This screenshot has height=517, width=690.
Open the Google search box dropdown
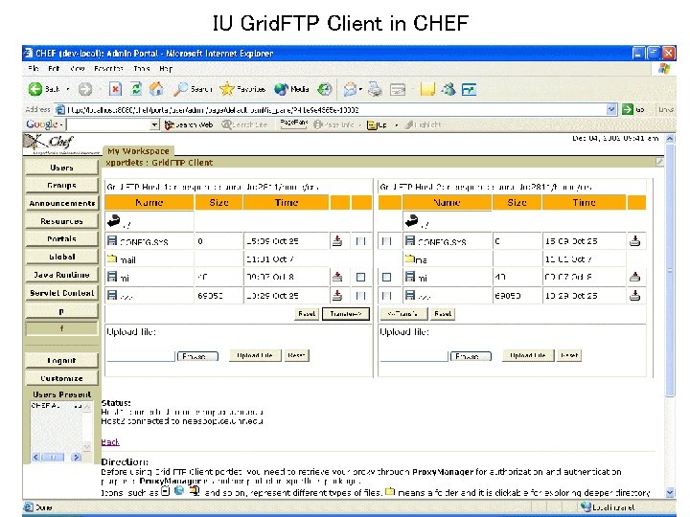coord(154,124)
